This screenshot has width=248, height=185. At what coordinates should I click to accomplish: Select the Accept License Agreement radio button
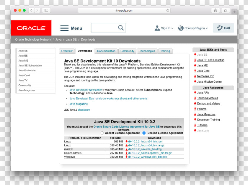coord(102,133)
